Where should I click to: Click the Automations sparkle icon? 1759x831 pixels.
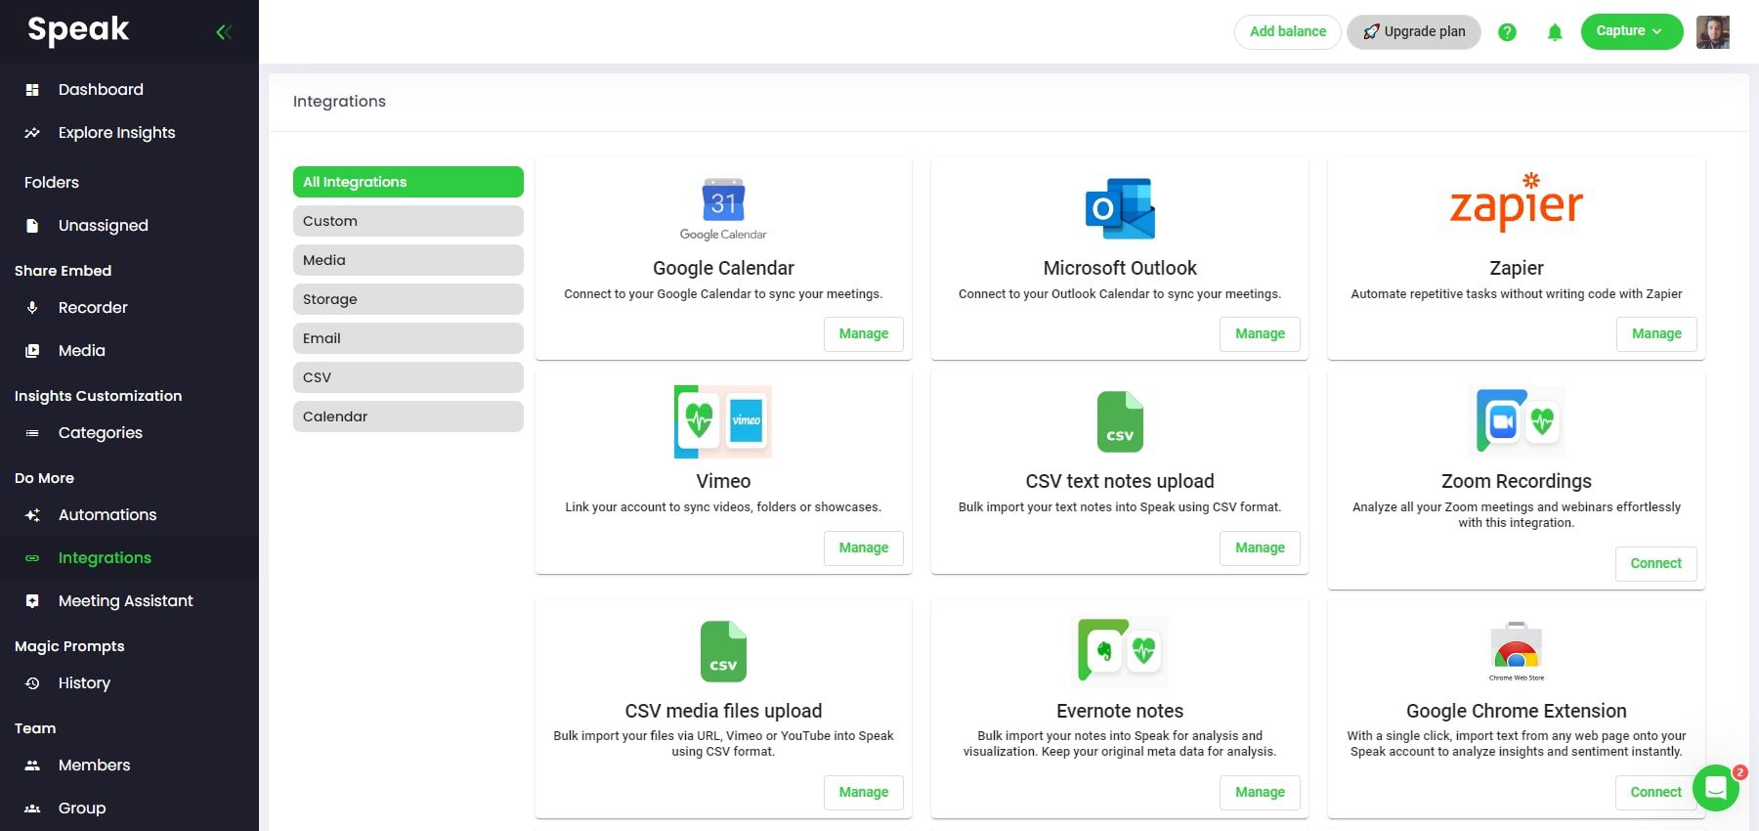click(32, 515)
